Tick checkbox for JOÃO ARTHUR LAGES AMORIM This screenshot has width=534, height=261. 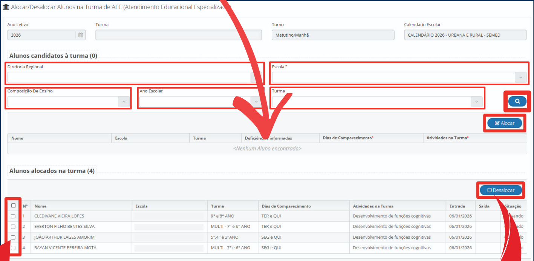tap(13, 238)
